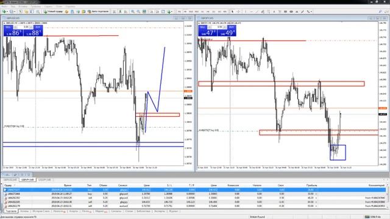Click the gold coin icon after New Order

66,12
